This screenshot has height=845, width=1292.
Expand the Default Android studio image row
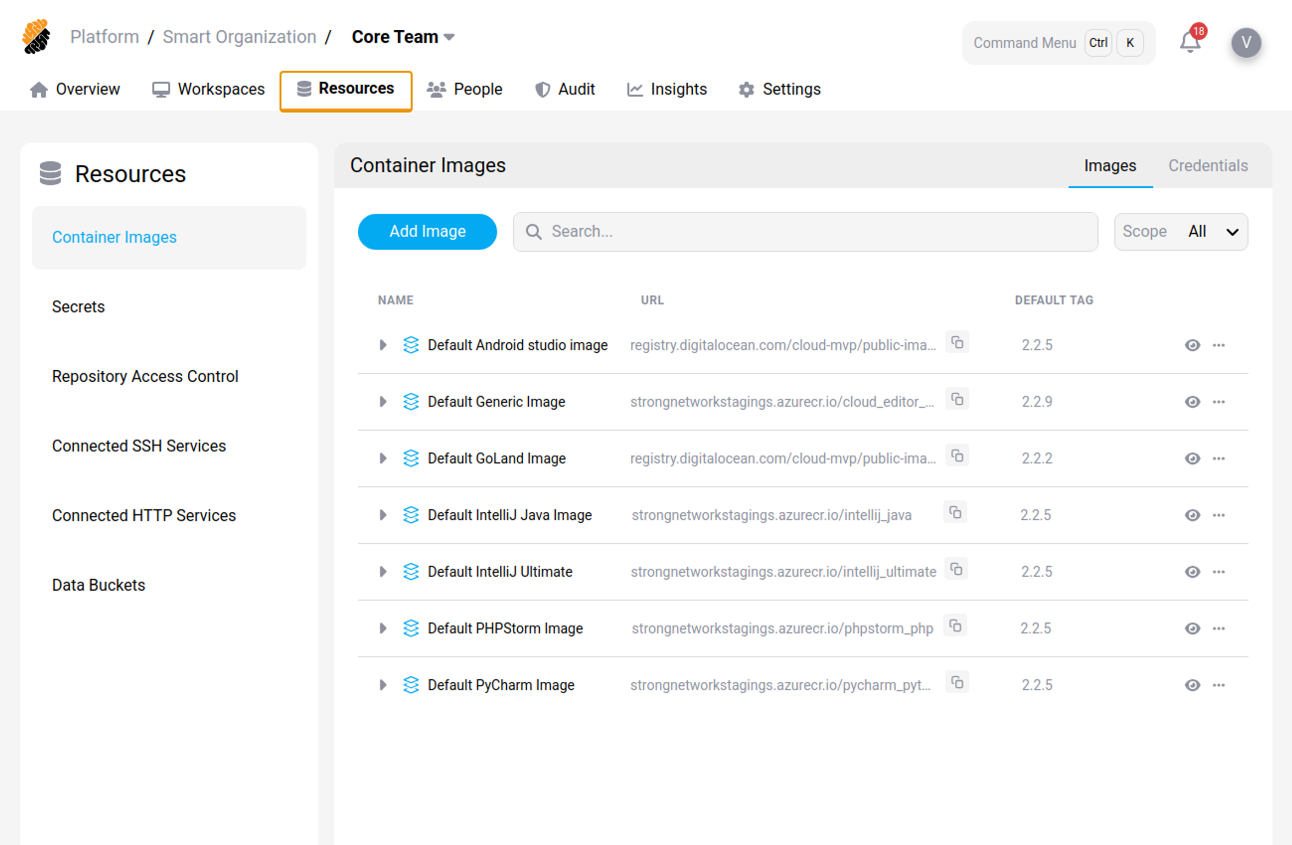point(383,345)
